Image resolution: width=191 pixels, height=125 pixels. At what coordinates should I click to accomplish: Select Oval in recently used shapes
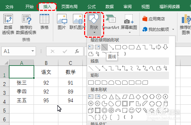click(125, 47)
